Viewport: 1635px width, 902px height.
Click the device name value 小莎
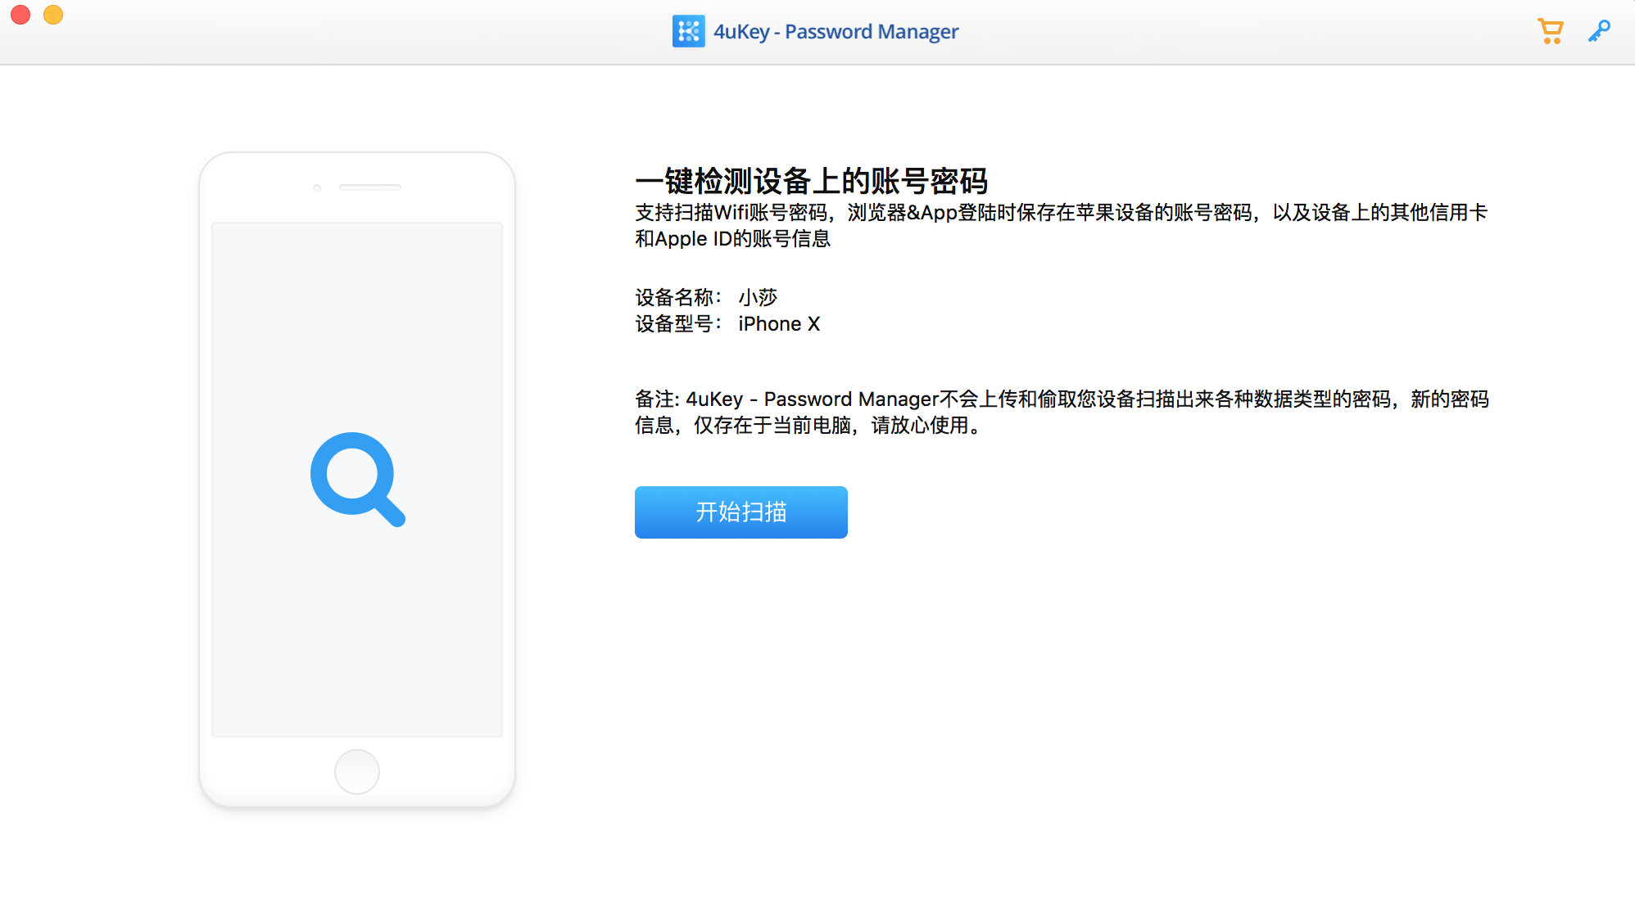(758, 297)
